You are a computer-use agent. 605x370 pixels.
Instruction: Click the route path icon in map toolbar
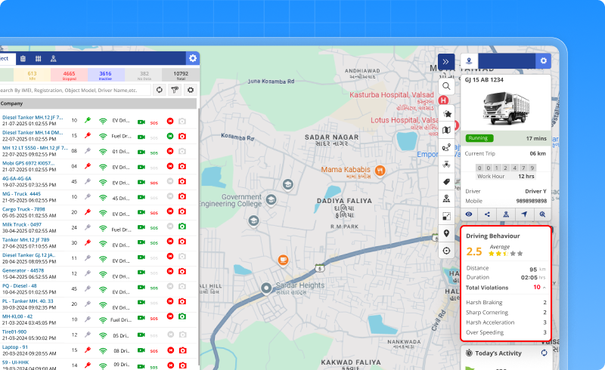pyautogui.click(x=447, y=147)
